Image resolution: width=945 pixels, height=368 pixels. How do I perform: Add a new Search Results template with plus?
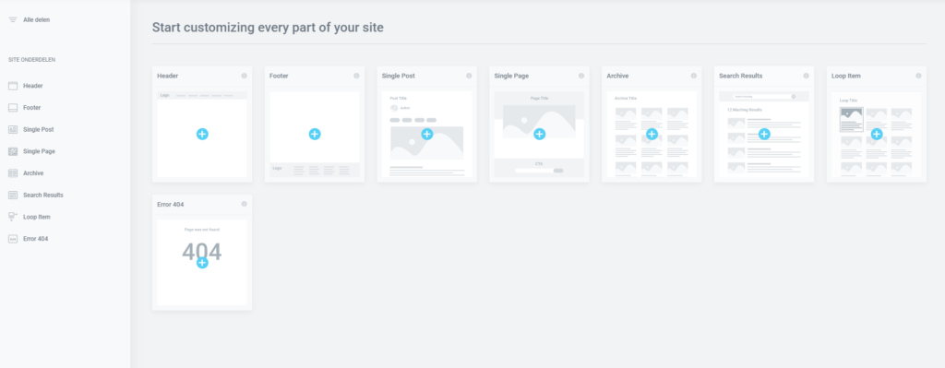point(764,134)
